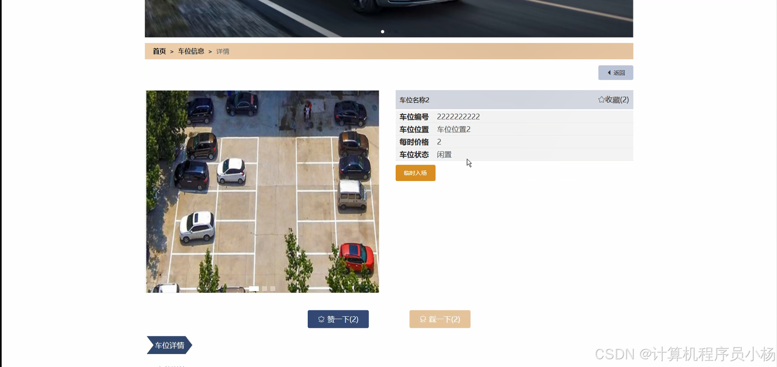Click the top car banner image

[389, 18]
